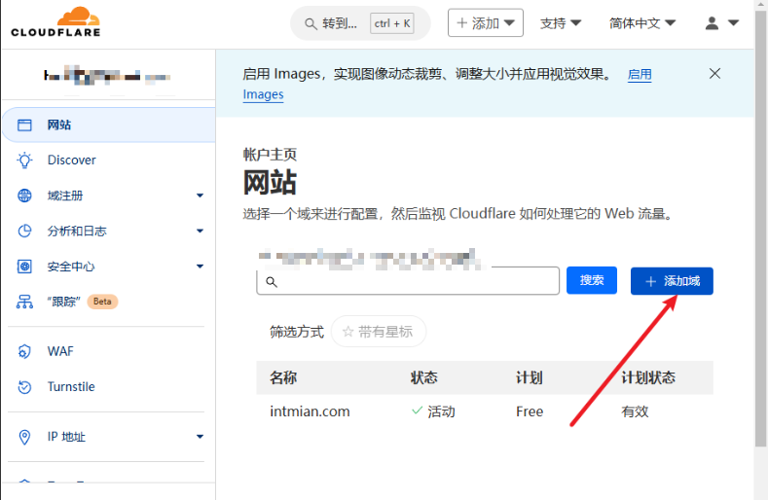Image resolution: width=768 pixels, height=500 pixels.
Task: Click the 添加域 button
Action: 672,281
